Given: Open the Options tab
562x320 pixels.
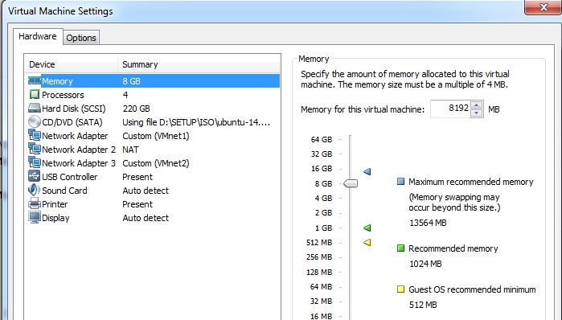Looking at the screenshot, I should coord(81,38).
